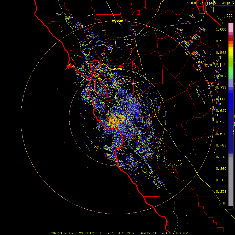Click the 0.360 scale value
The height and width of the screenshot is (235, 235).
point(221,169)
